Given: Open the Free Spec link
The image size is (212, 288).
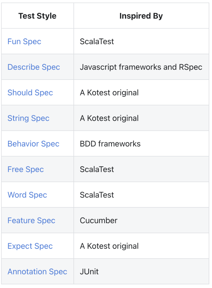Looking at the screenshot, I should (25, 169).
